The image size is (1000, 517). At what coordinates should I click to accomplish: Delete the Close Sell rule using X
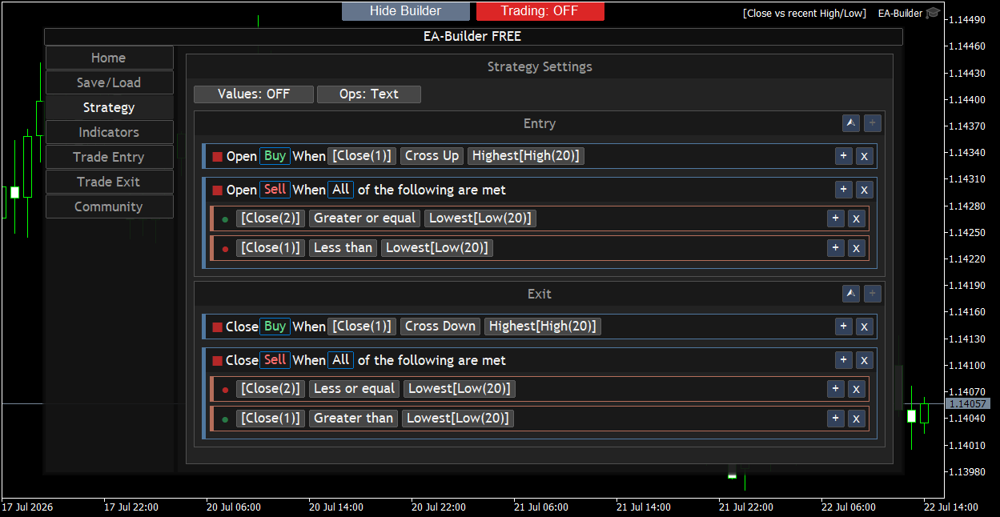click(x=864, y=360)
